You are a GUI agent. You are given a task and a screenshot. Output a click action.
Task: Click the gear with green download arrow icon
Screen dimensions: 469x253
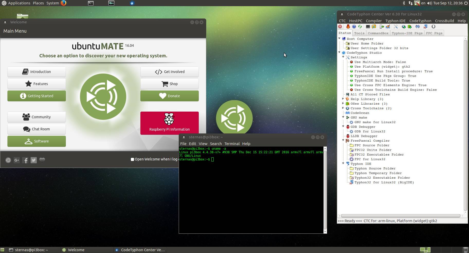404,26
